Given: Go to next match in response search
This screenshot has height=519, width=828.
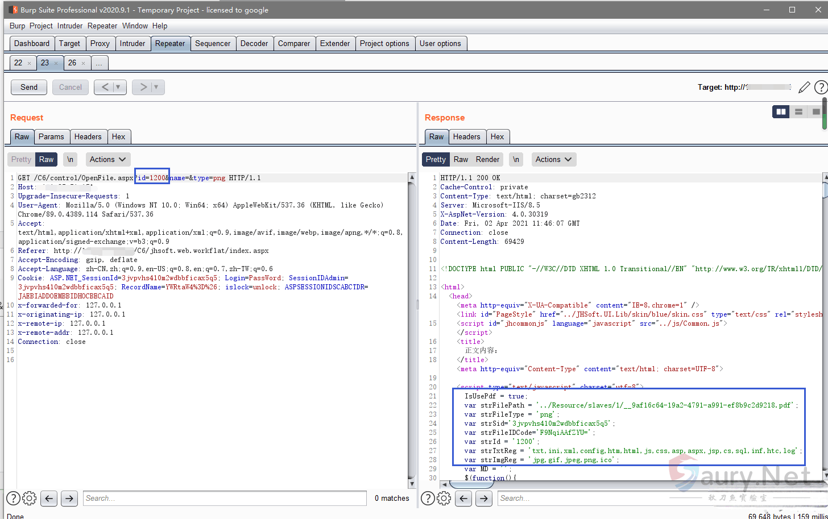Looking at the screenshot, I should pyautogui.click(x=483, y=499).
